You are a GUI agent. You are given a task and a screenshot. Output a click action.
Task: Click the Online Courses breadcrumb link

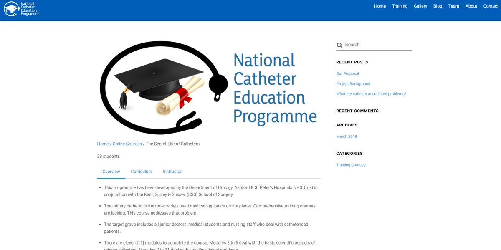127,144
